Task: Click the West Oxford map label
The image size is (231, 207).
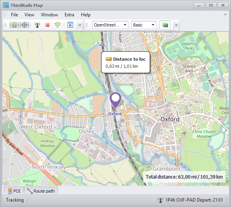Action: [36, 127]
